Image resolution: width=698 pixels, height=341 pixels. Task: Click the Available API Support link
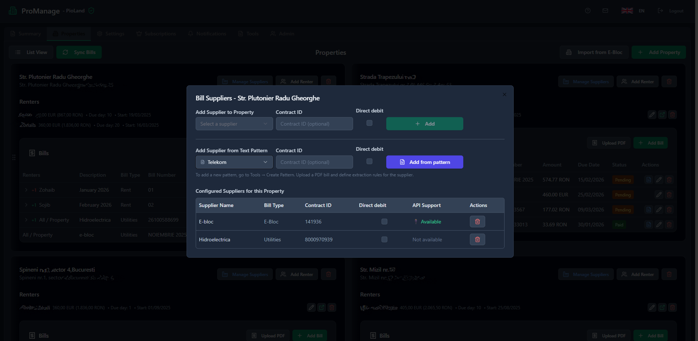[432, 222]
